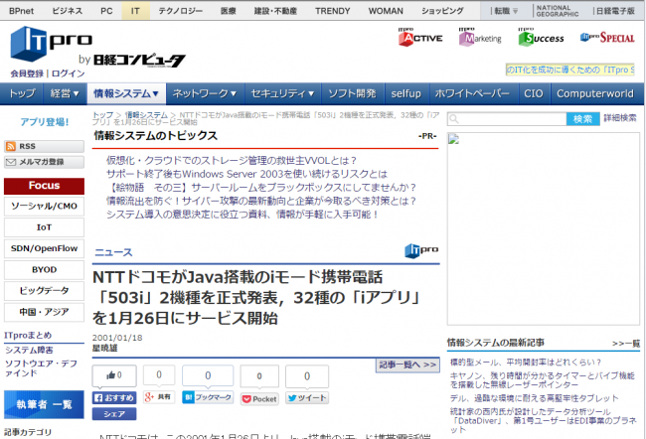Open the ビッグデータ focus topic

coord(44,291)
